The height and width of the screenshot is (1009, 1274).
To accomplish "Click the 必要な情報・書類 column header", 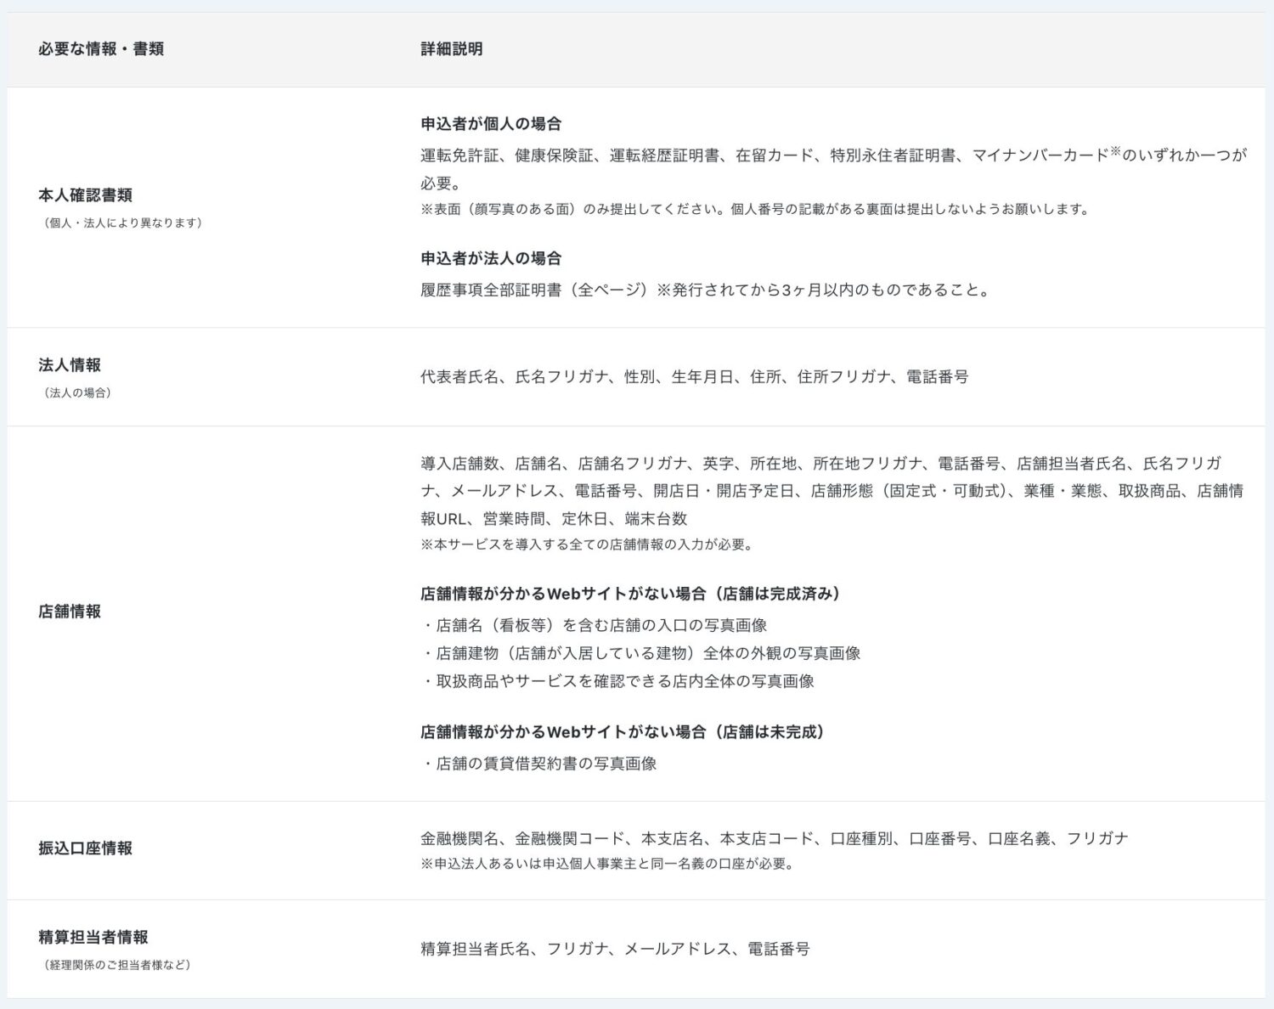I will pyautogui.click(x=101, y=49).
